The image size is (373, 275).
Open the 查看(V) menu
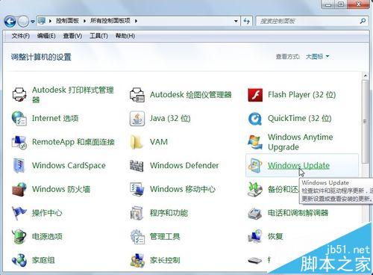click(x=72, y=36)
